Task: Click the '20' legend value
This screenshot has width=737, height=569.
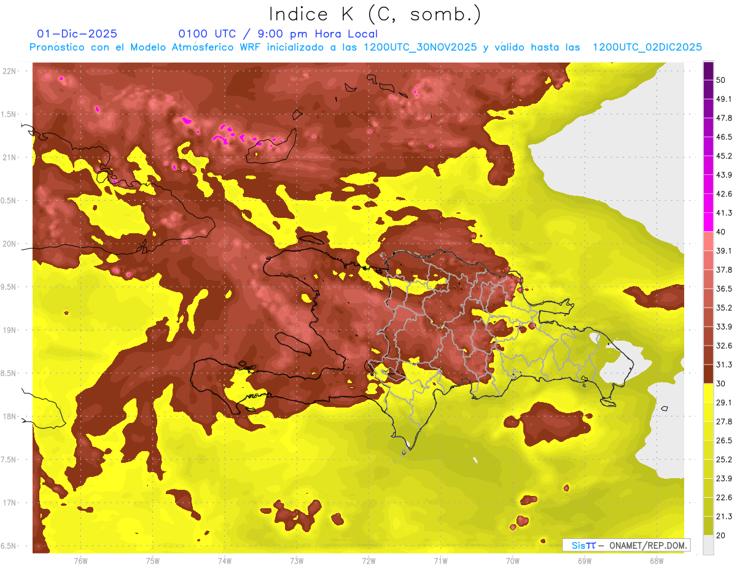Action: 721,535
